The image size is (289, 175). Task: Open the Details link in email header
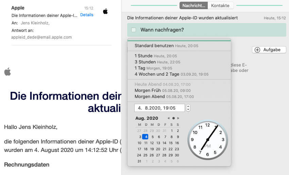pos(87,15)
